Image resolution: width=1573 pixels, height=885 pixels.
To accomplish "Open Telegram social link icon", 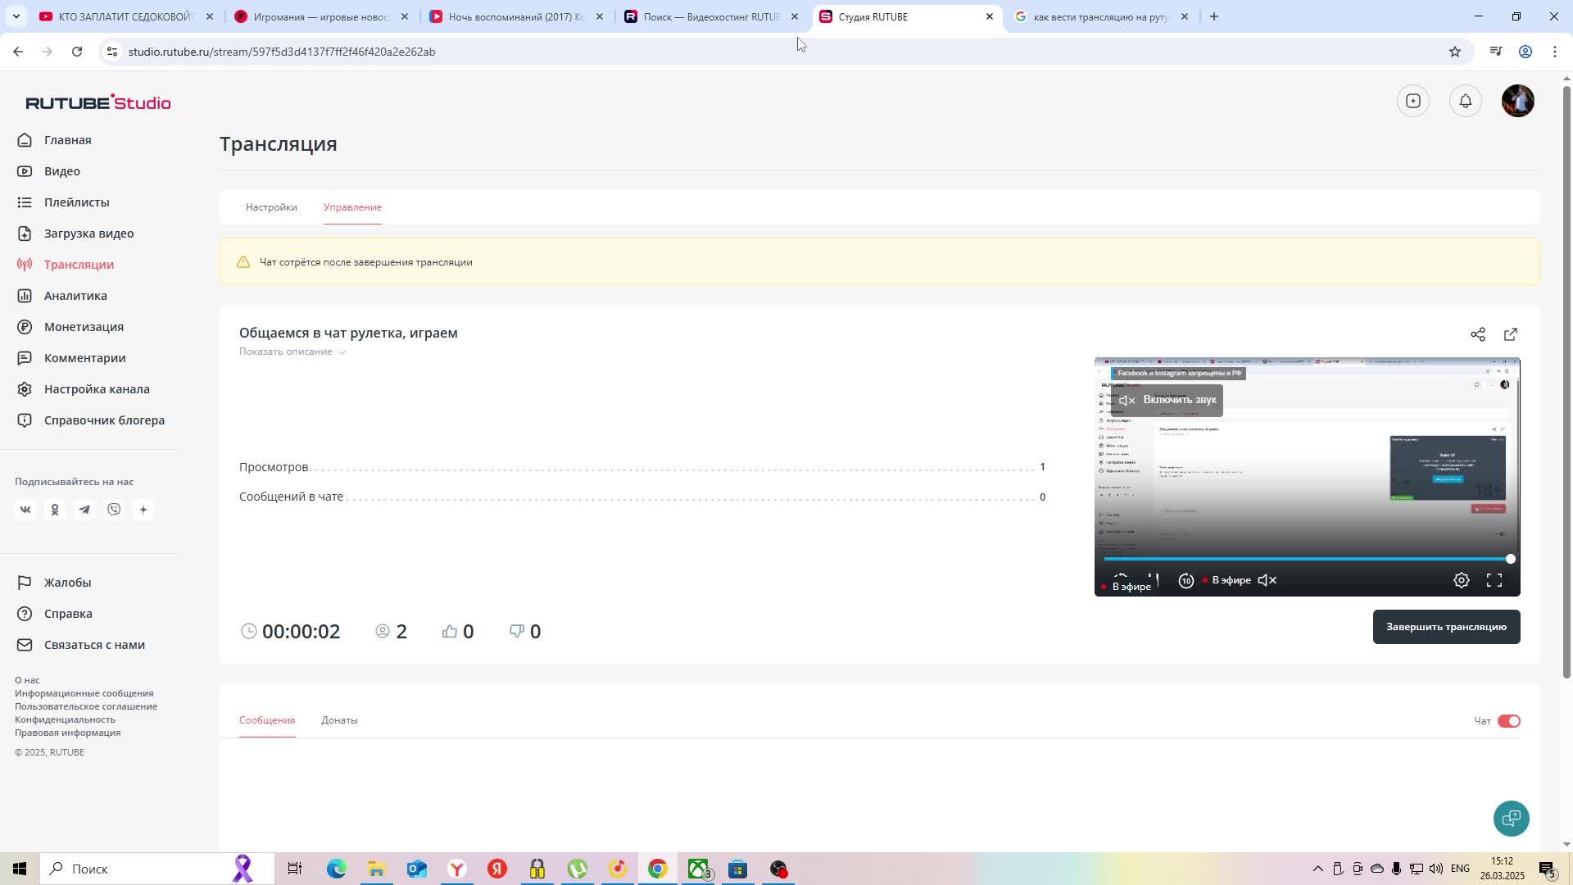I will tap(84, 510).
